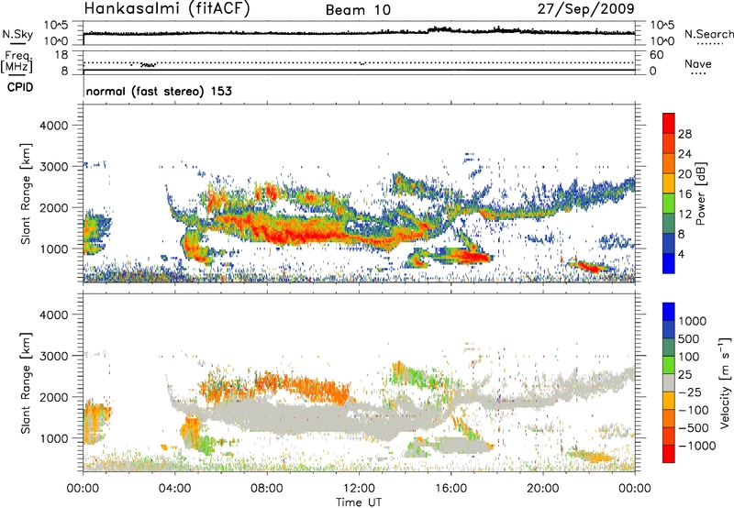
Task: Click the light green segment of power colorbar
Action: (x=669, y=203)
